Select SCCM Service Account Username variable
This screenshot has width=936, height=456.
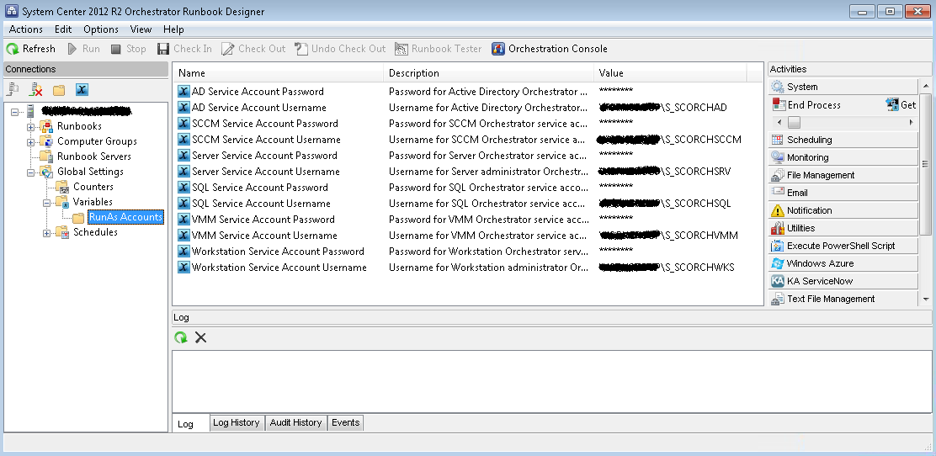[x=266, y=140]
